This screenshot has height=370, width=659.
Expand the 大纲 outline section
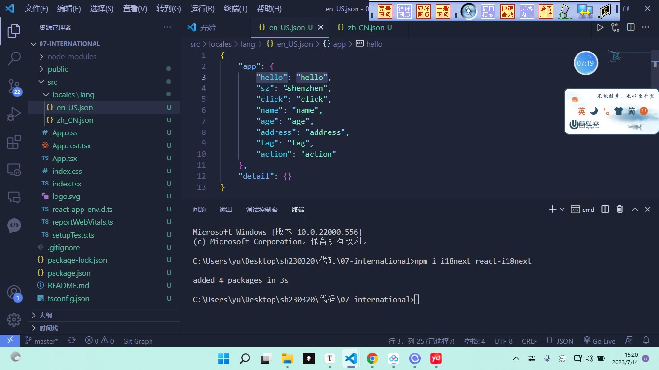tap(45, 315)
